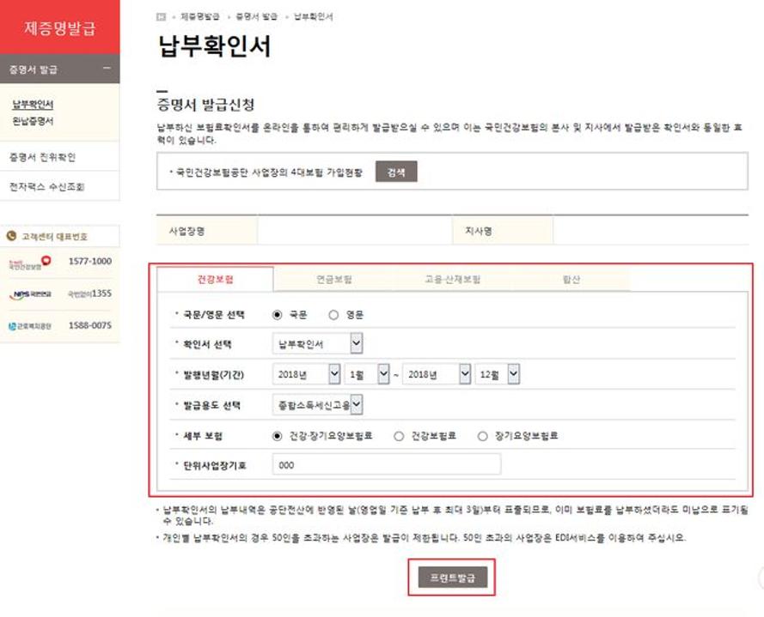The height and width of the screenshot is (617, 764).
Task: Click the phone icon beside 고객센터 대표번호
Action: pos(12,236)
